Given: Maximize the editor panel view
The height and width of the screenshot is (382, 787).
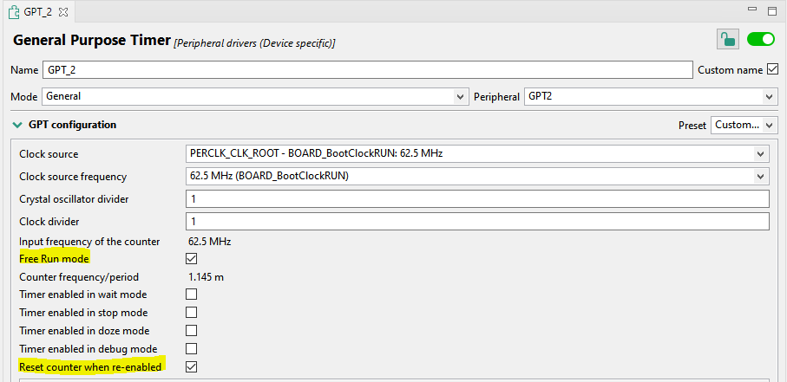Looking at the screenshot, I should click(771, 10).
